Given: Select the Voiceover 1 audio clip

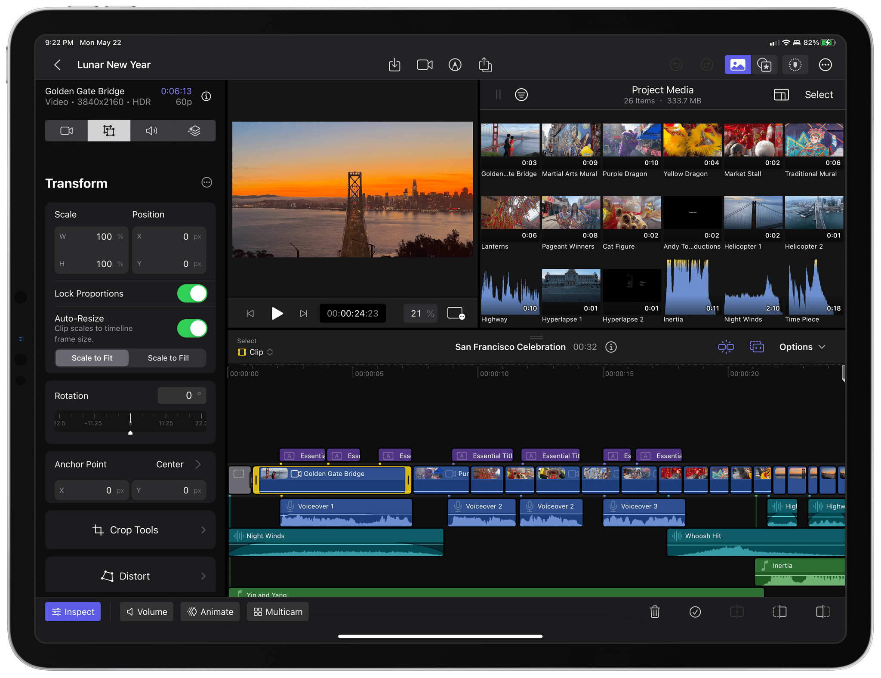Looking at the screenshot, I should point(346,512).
